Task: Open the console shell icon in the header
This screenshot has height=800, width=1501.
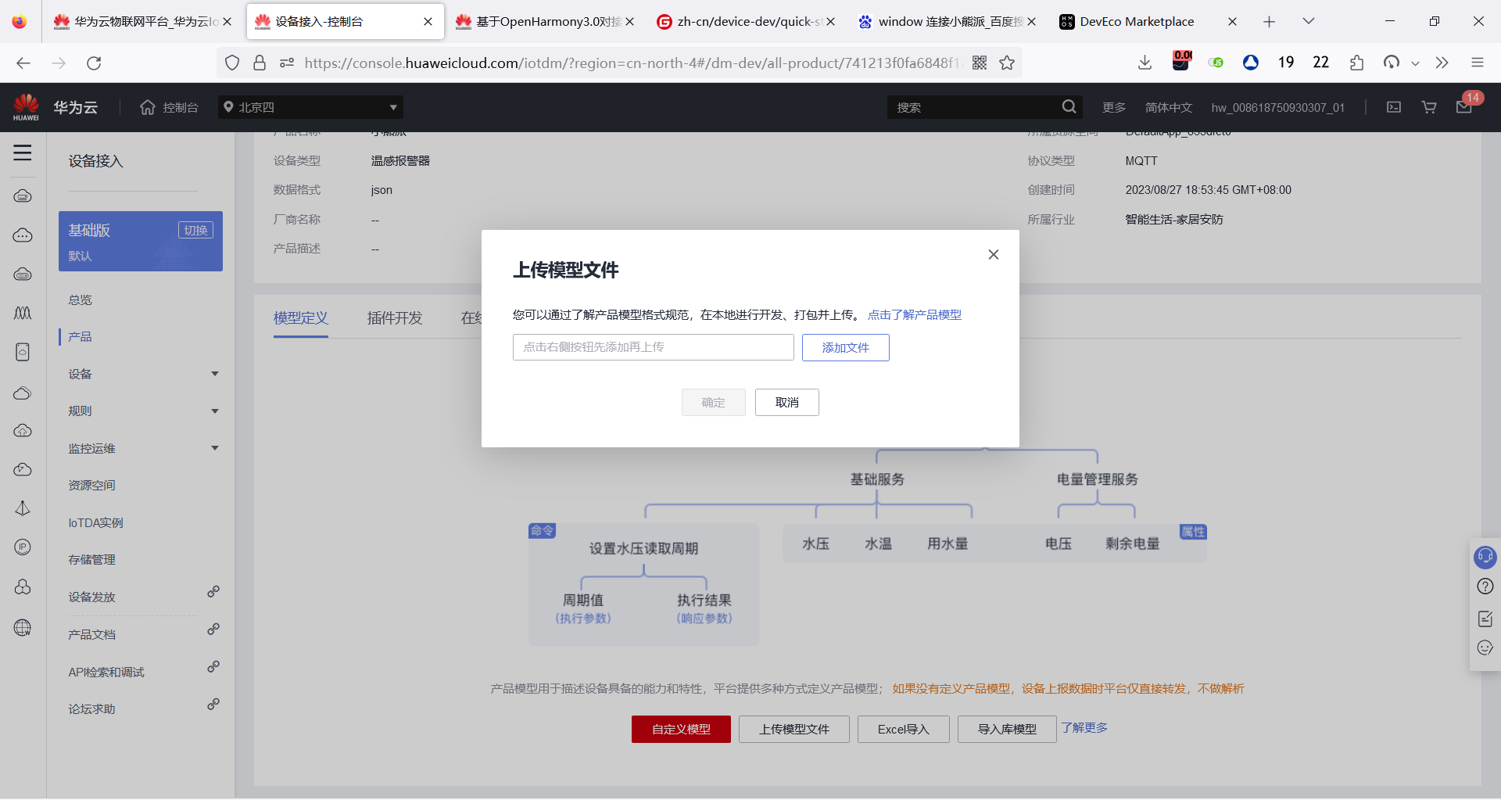Action: [1394, 107]
